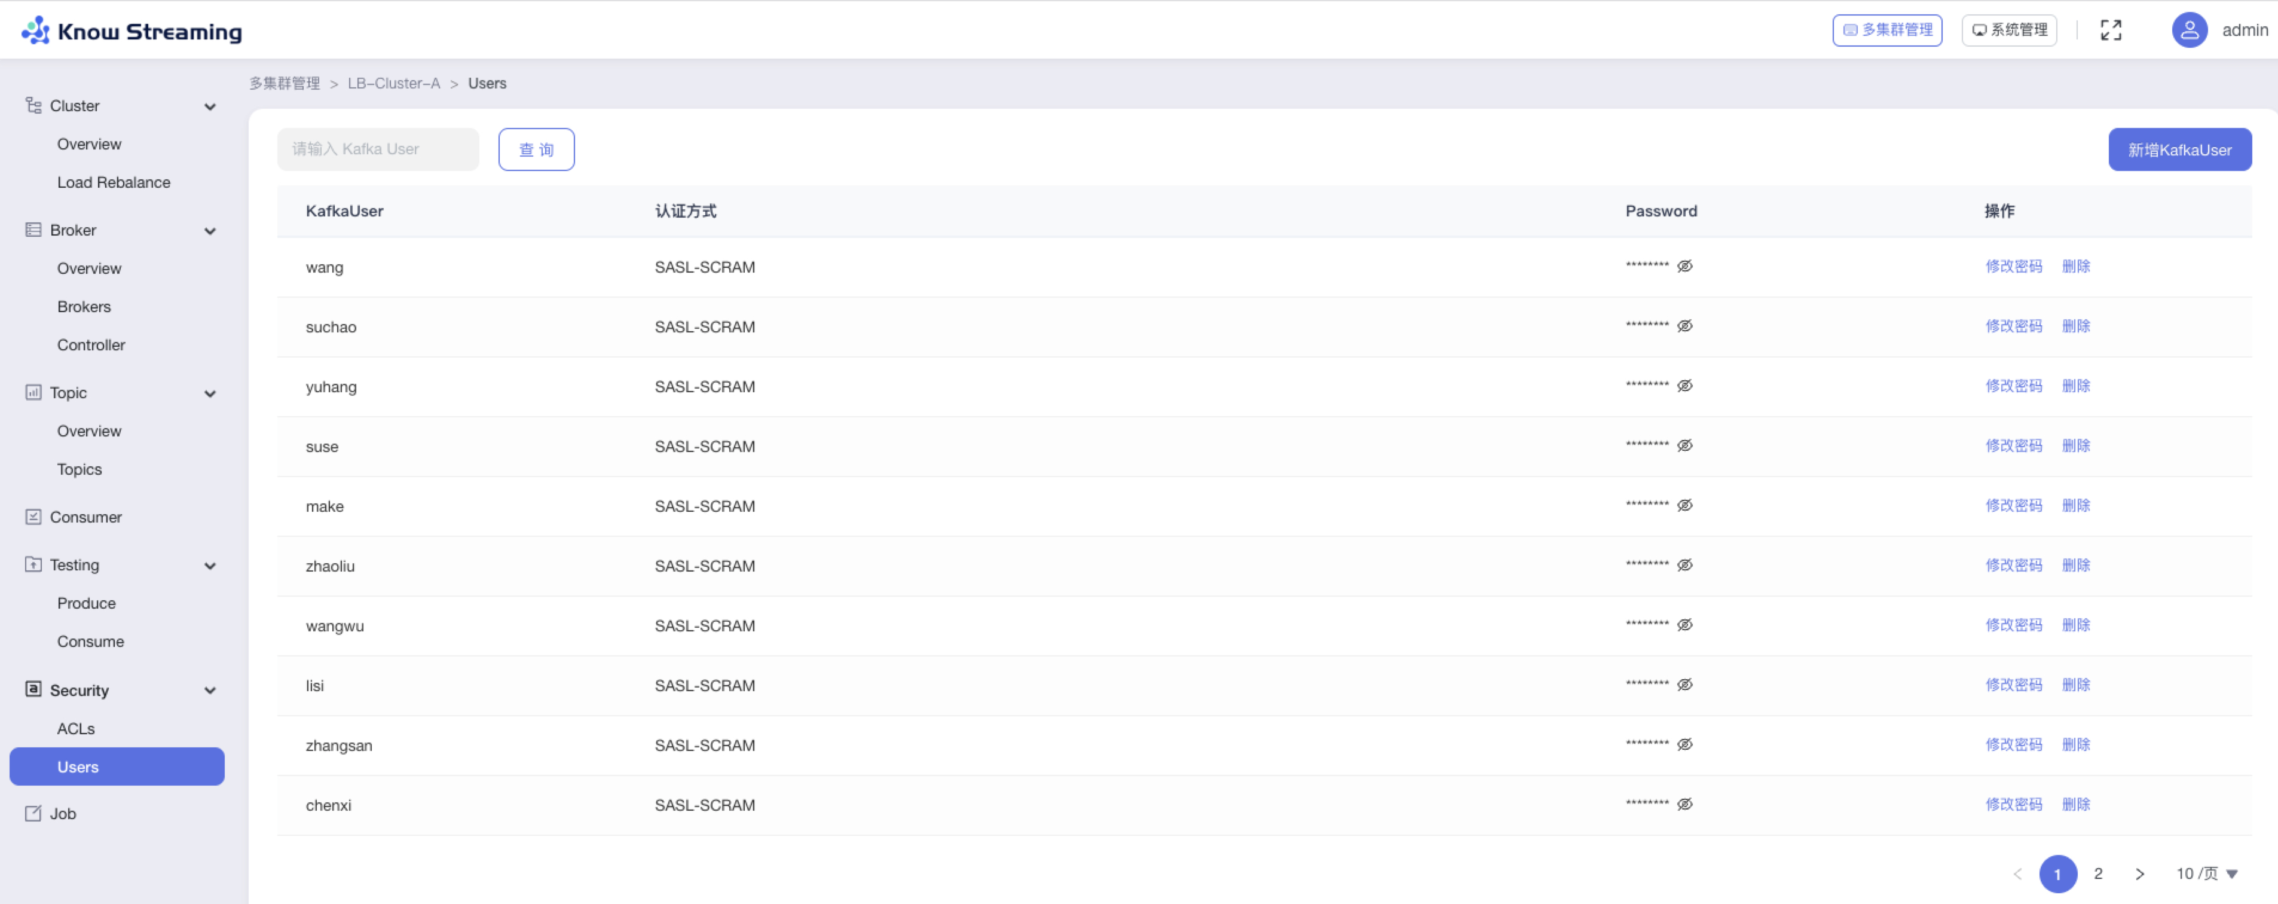Open the ACLs menu item
Image resolution: width=2278 pixels, height=904 pixels.
click(76, 729)
